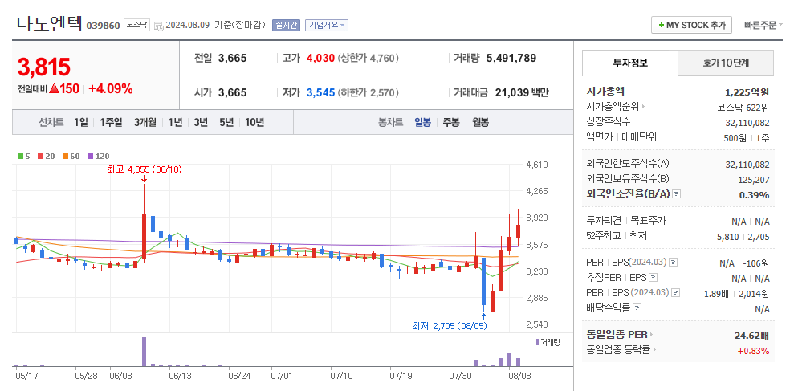The image size is (794, 391).
Task: Click the current price 3,815
Action: point(43,67)
